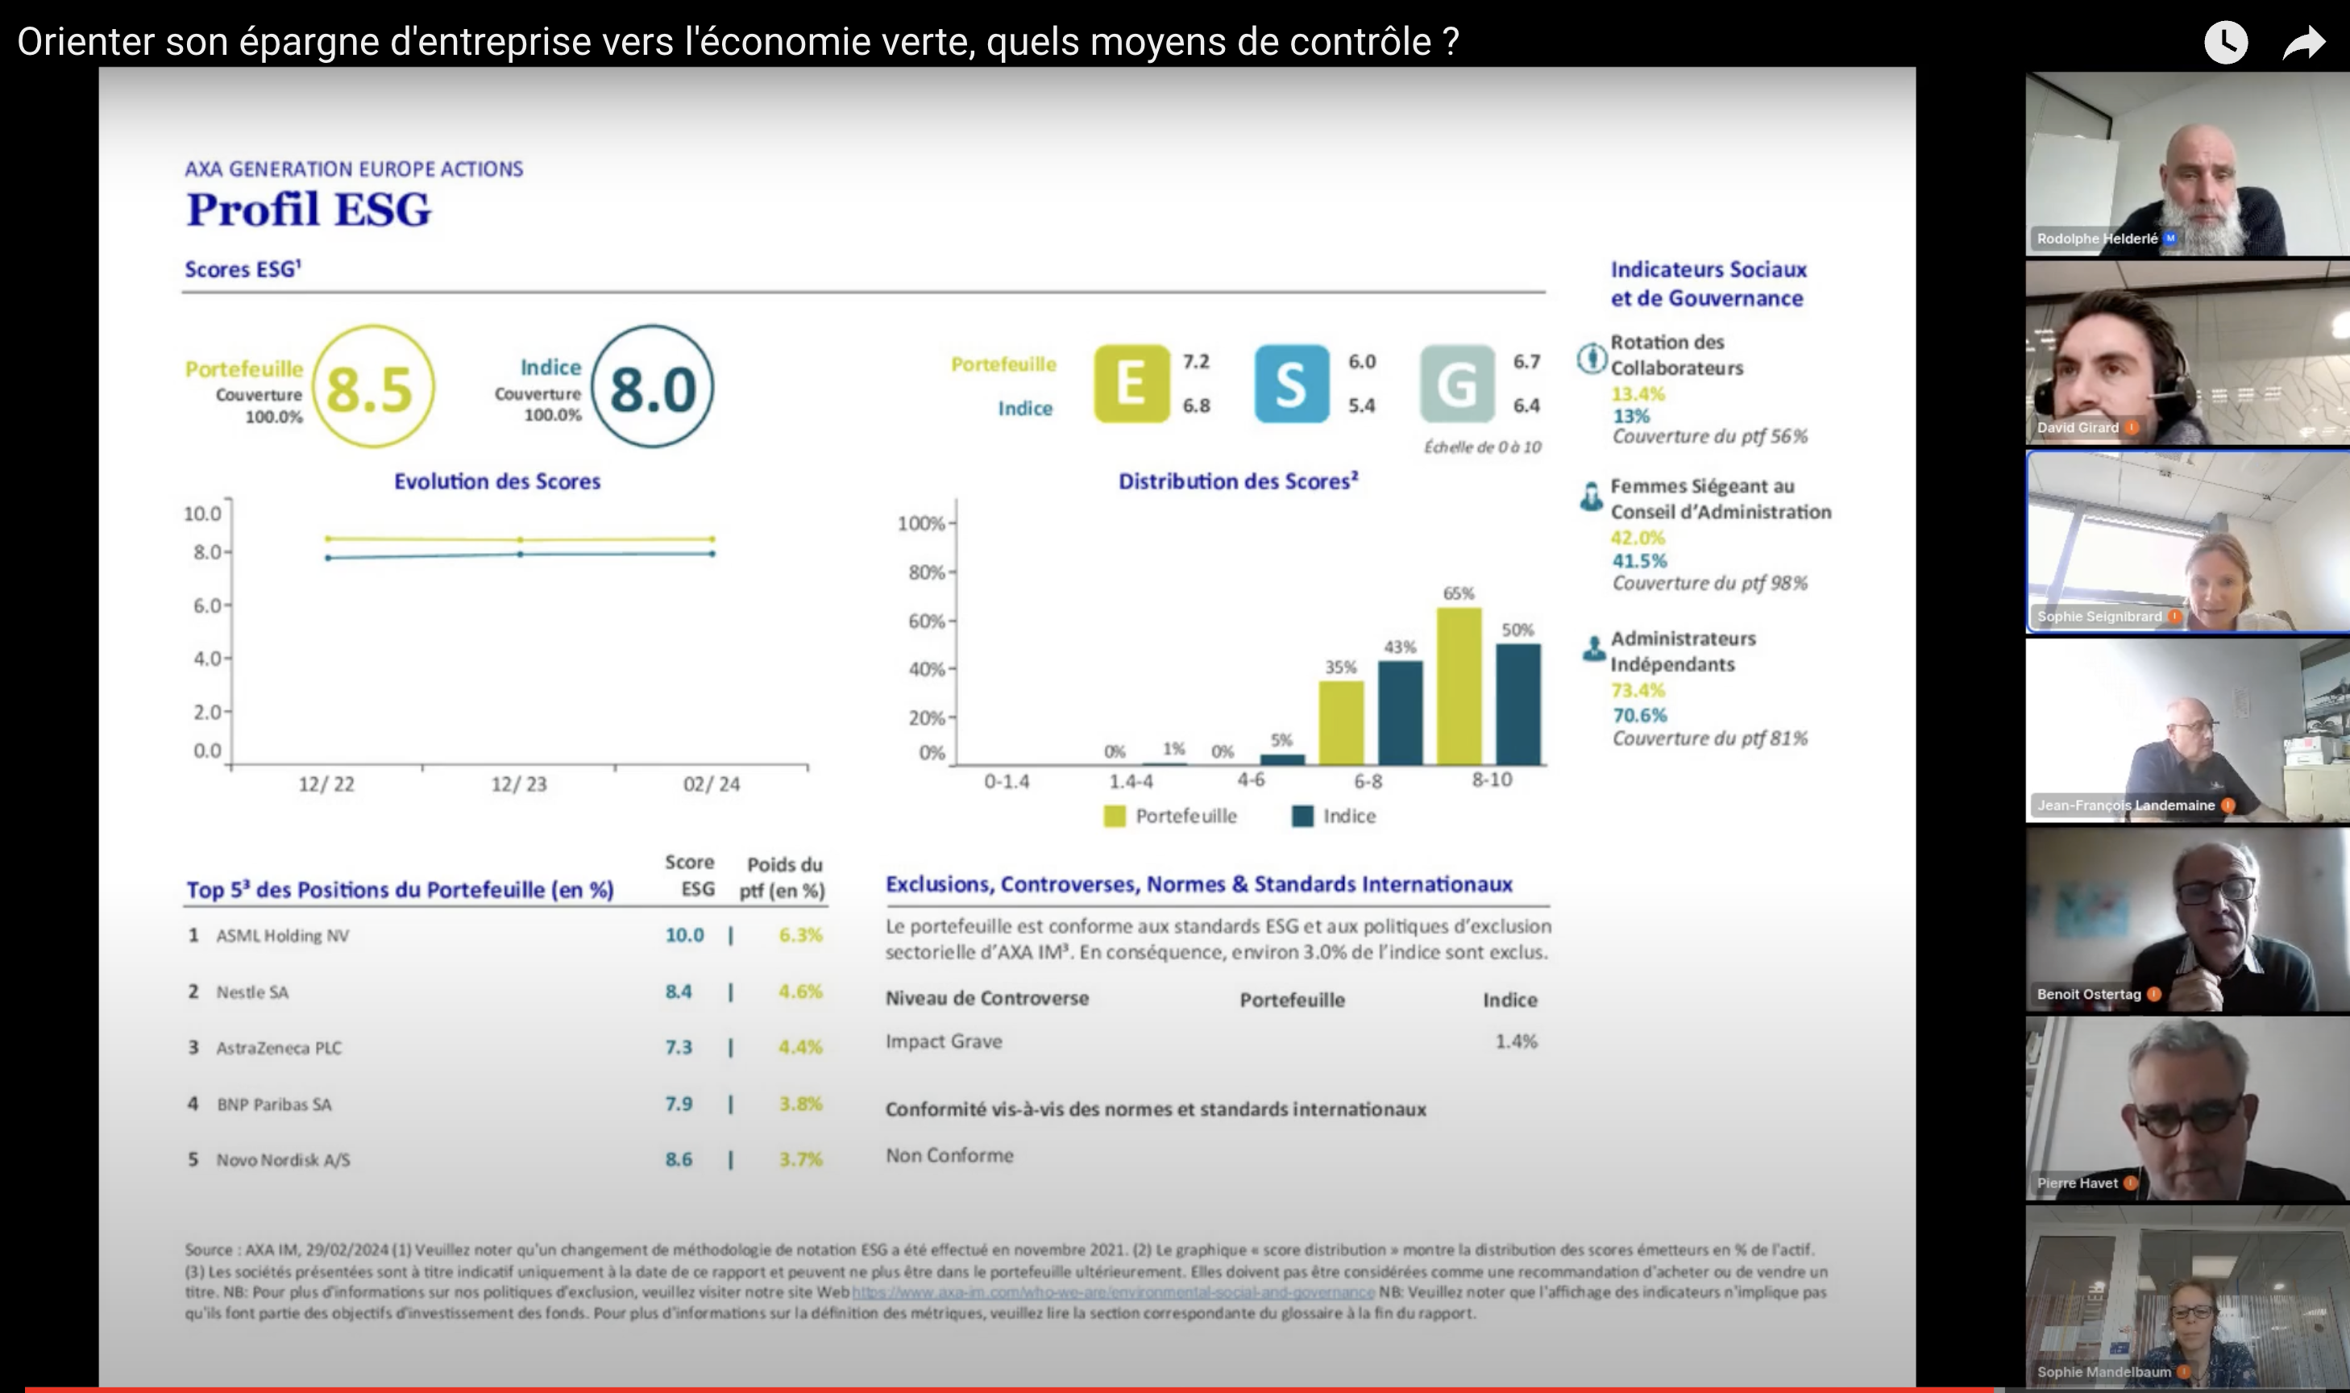Screen dimensions: 2350x1393
Task: Click the Rotation des Collaborateurs icon
Action: [1591, 358]
